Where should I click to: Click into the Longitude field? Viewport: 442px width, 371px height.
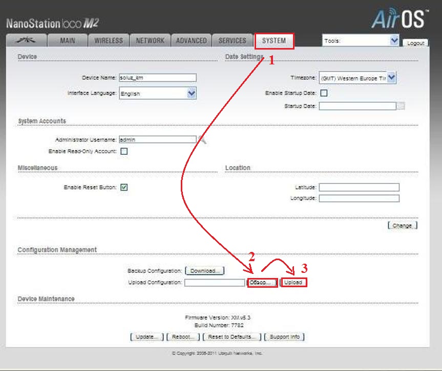pyautogui.click(x=359, y=198)
